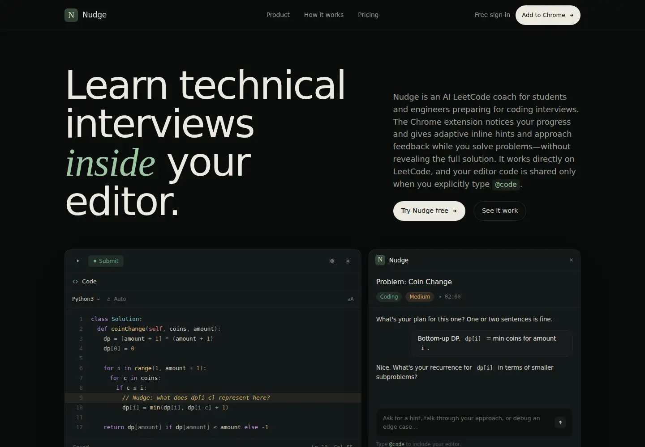Click the 02:00 timer text
Image resolution: width=645 pixels, height=447 pixels.
tap(452, 297)
